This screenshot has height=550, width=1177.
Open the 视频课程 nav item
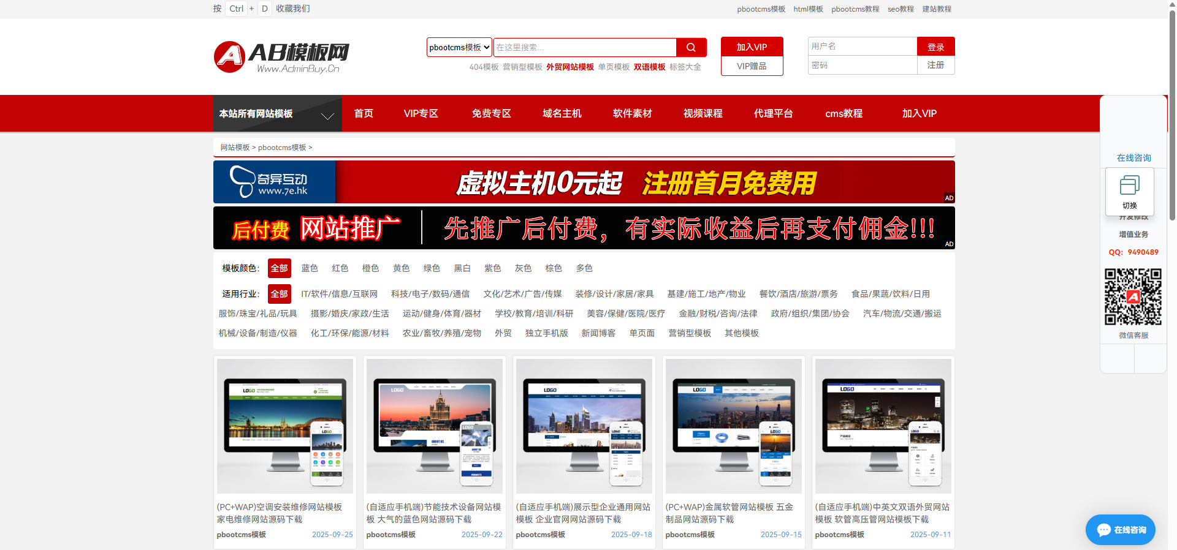tap(703, 113)
